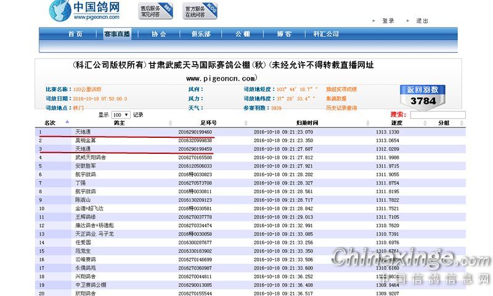Image resolution: width=493 pixels, height=296 pixels.
Task: Click the 退出 logout link
Action: pyautogui.click(x=422, y=21)
